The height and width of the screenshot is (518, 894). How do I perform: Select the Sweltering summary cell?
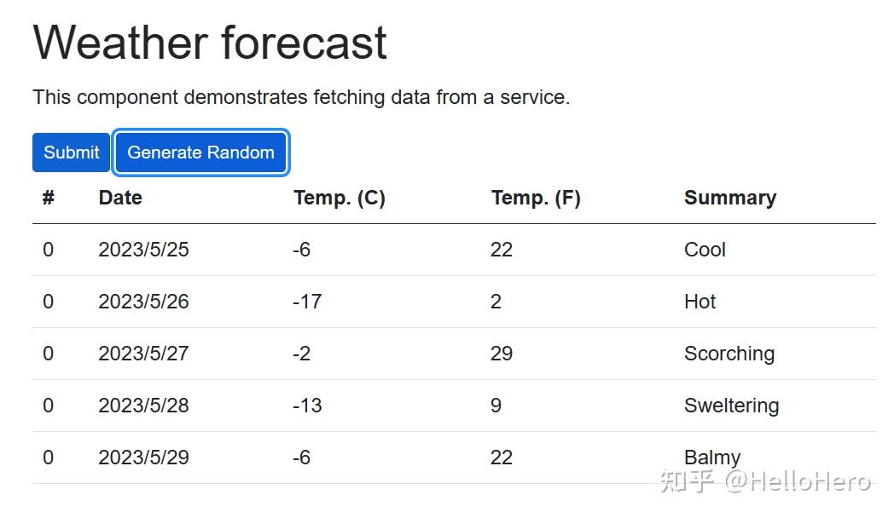coord(731,406)
